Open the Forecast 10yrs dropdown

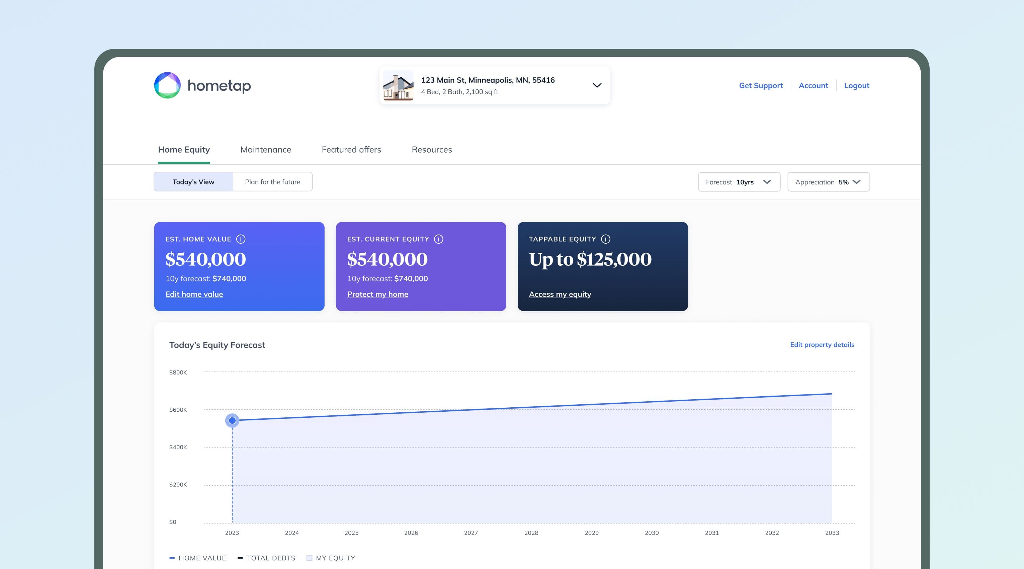[739, 182]
